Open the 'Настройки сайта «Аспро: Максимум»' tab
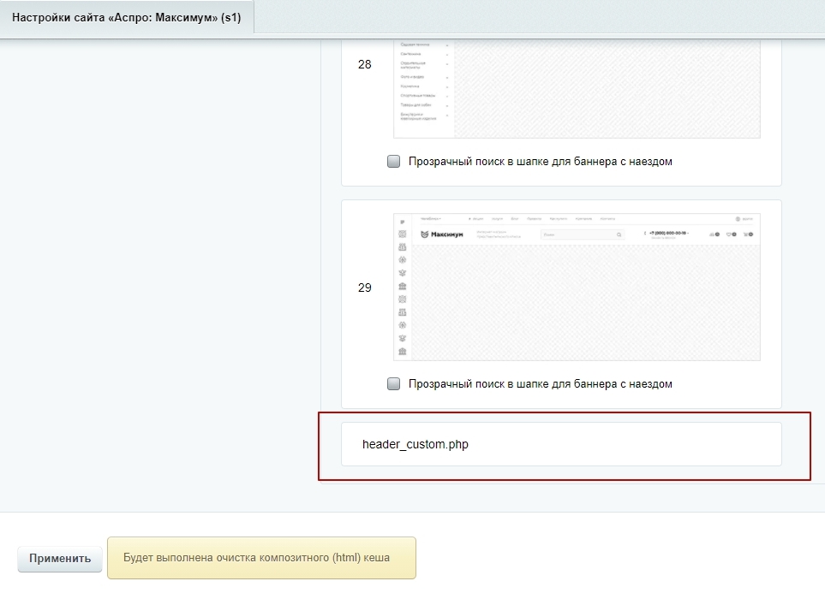The height and width of the screenshot is (593, 825). [x=127, y=17]
